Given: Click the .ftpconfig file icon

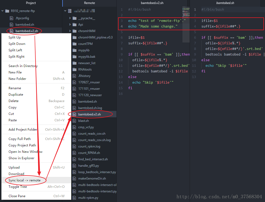Looking at the screenshot, I should click(11, 18).
